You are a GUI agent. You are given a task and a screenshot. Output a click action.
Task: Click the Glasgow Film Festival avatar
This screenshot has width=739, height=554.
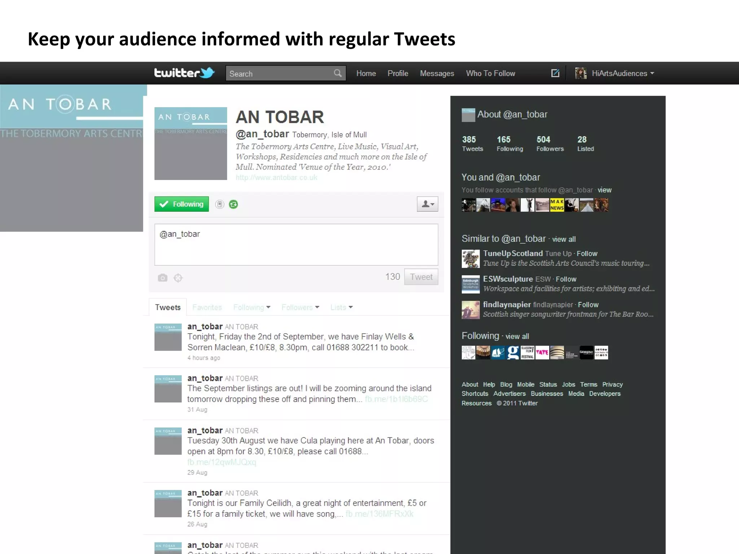pos(527,352)
